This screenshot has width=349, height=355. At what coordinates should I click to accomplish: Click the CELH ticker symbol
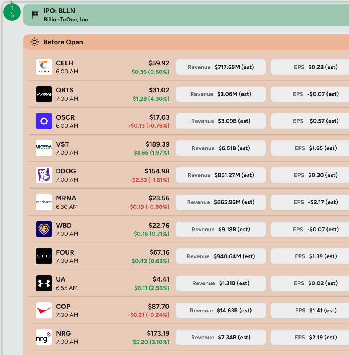pyautogui.click(x=65, y=63)
